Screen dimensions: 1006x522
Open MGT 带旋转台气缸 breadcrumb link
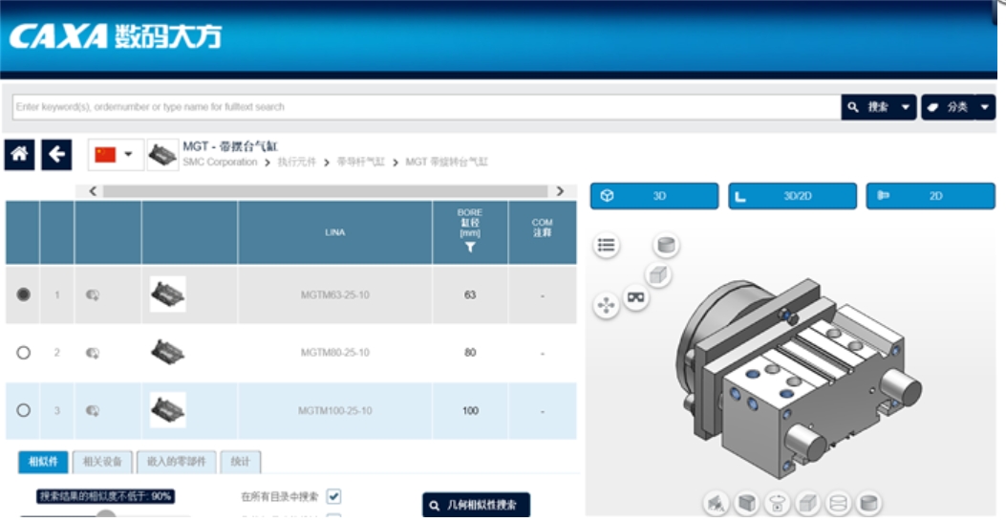[446, 162]
